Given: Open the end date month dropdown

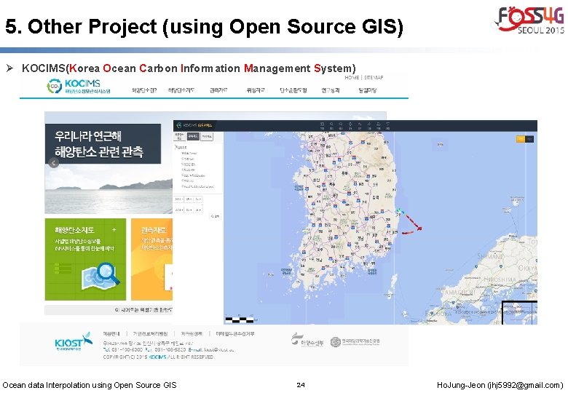Looking at the screenshot, I should coord(189,210).
